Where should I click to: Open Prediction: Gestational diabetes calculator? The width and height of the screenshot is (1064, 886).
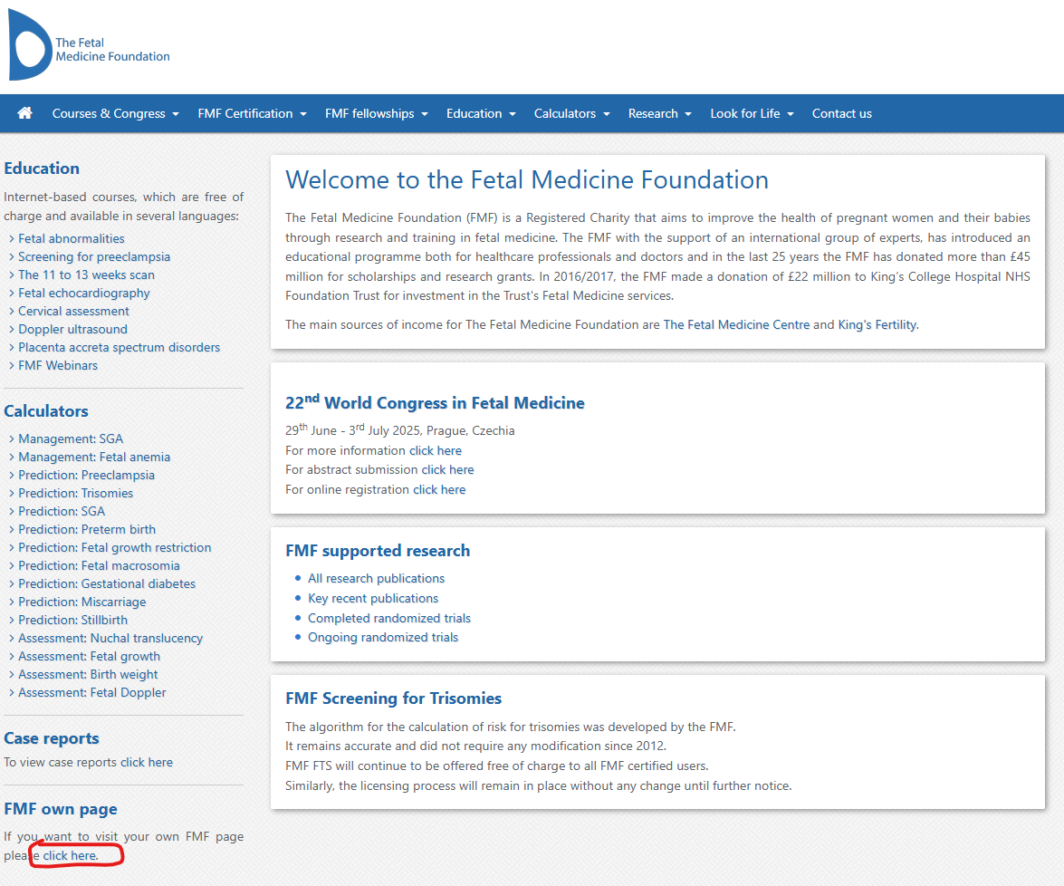107,584
